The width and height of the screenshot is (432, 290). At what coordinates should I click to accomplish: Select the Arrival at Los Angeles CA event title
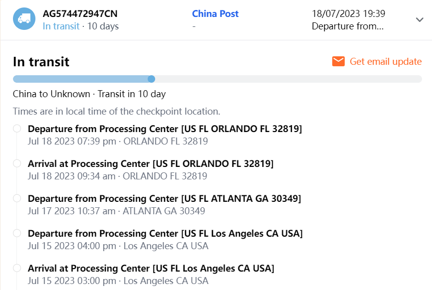(151, 268)
